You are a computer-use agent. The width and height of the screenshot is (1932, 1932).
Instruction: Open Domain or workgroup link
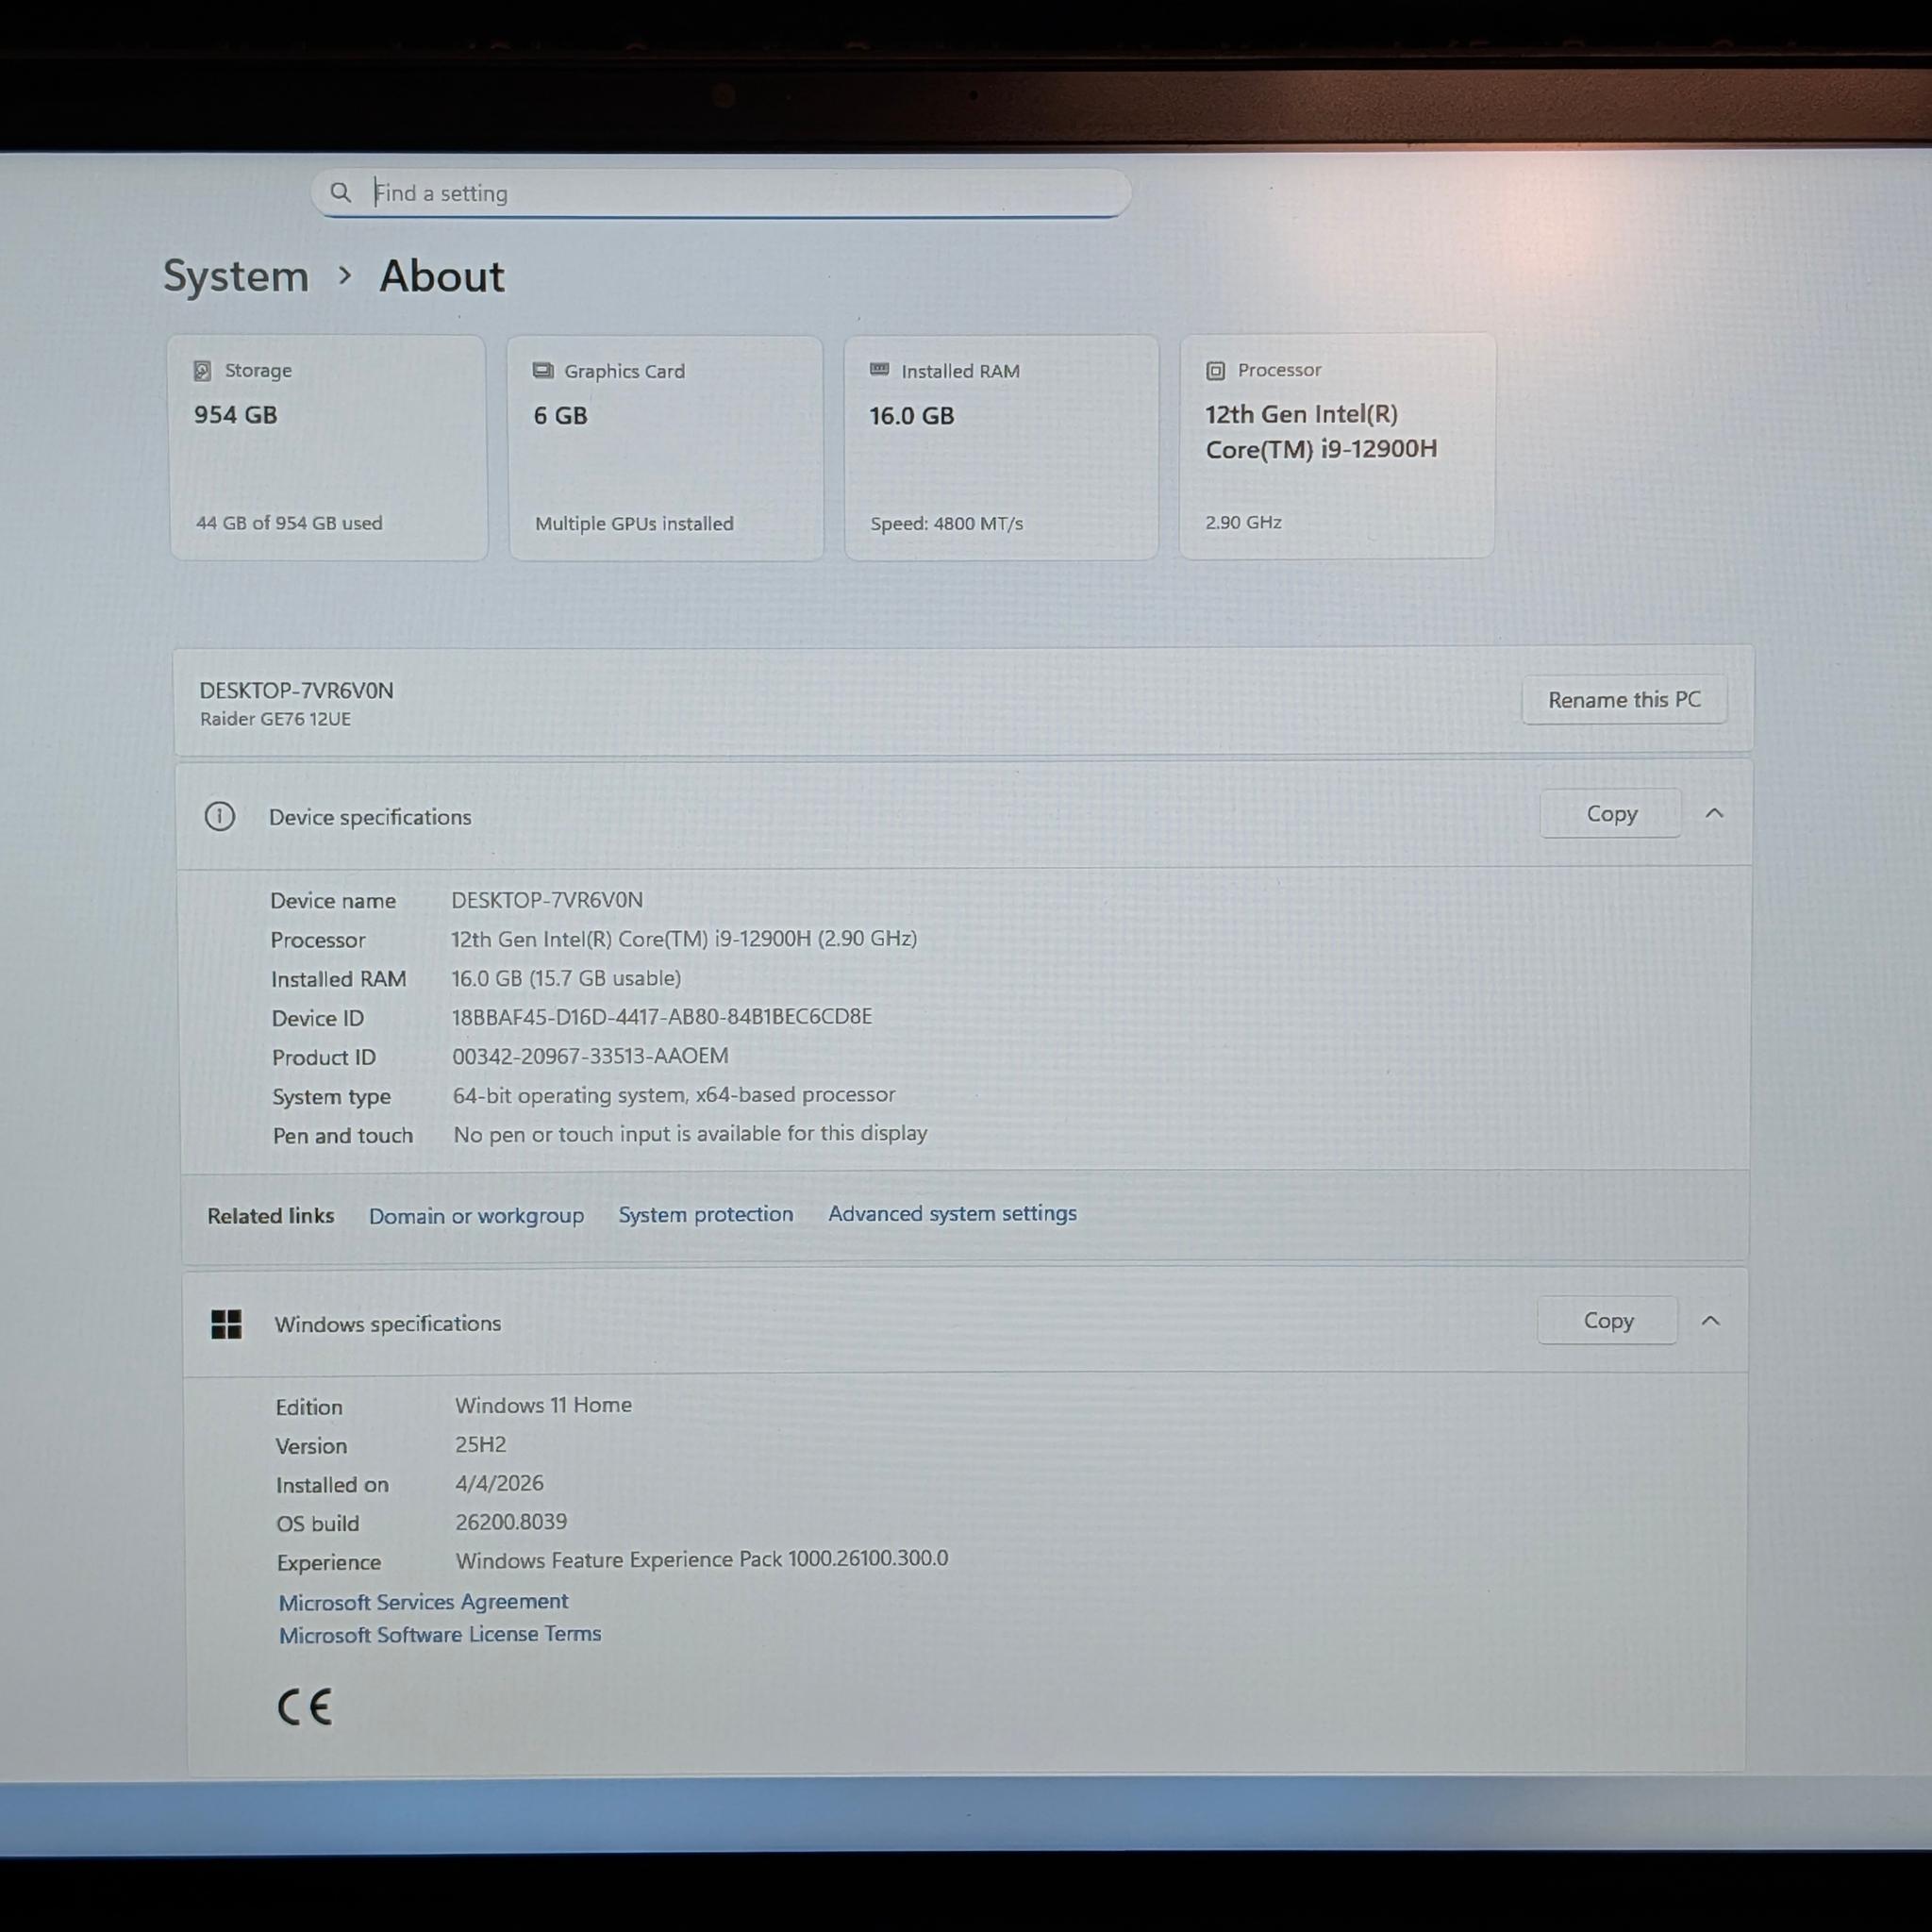point(476,1216)
